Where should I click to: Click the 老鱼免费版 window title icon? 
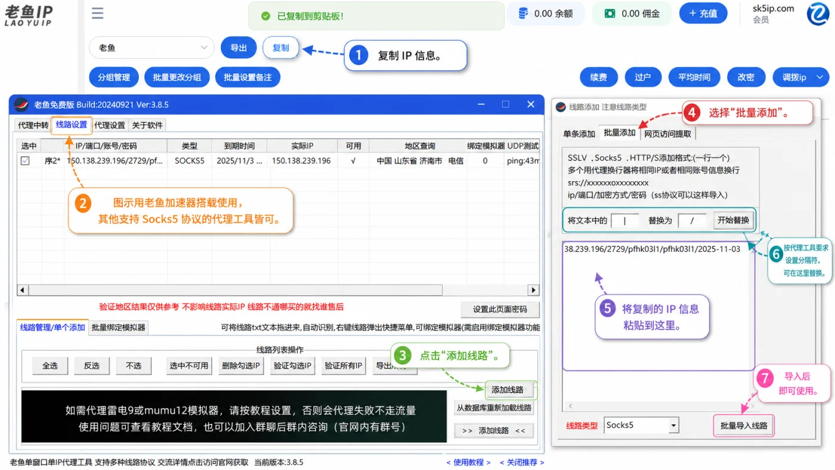click(21, 104)
